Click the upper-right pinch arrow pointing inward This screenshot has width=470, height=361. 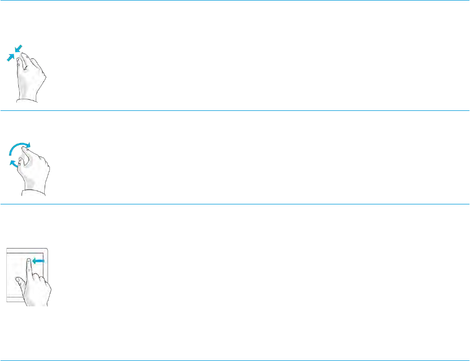(19, 49)
